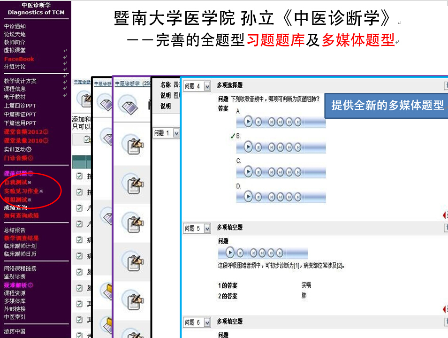Skip to next track in answer A player
Screen dimensions: 448x338
pos(298,122)
